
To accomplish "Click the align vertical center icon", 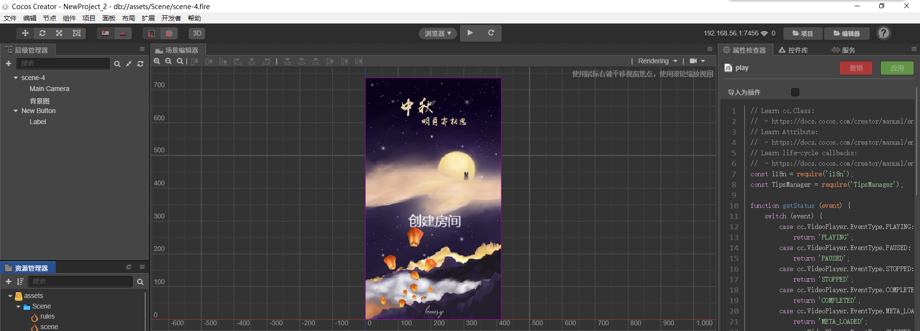I will pos(209,61).
